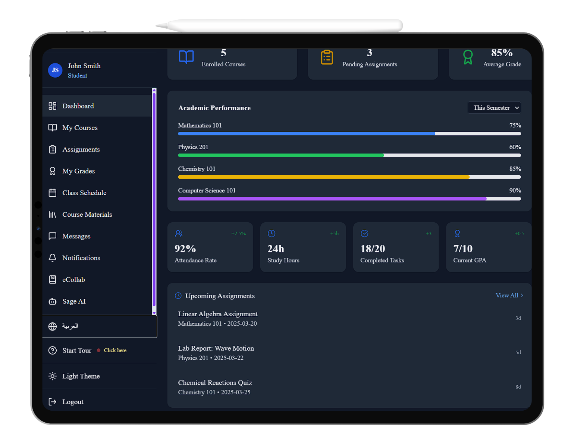
Task: Click the Mathematics 101 progress bar
Action: pos(349,134)
